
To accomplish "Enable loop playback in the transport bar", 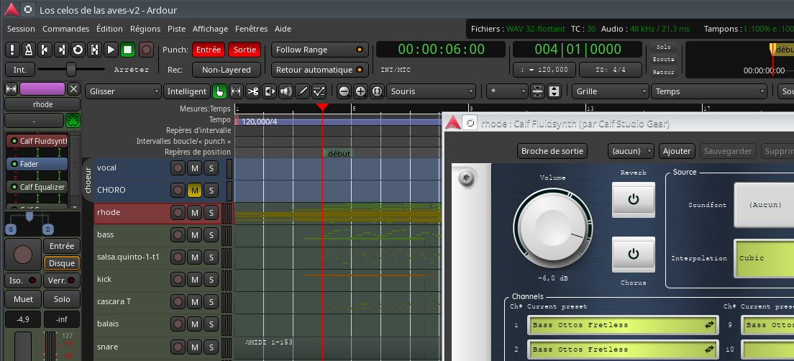I will pyautogui.click(x=78, y=50).
